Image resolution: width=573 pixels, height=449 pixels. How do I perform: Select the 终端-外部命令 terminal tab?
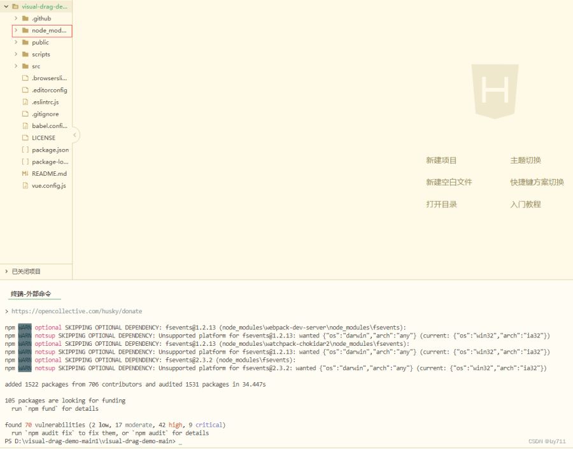coord(31,294)
